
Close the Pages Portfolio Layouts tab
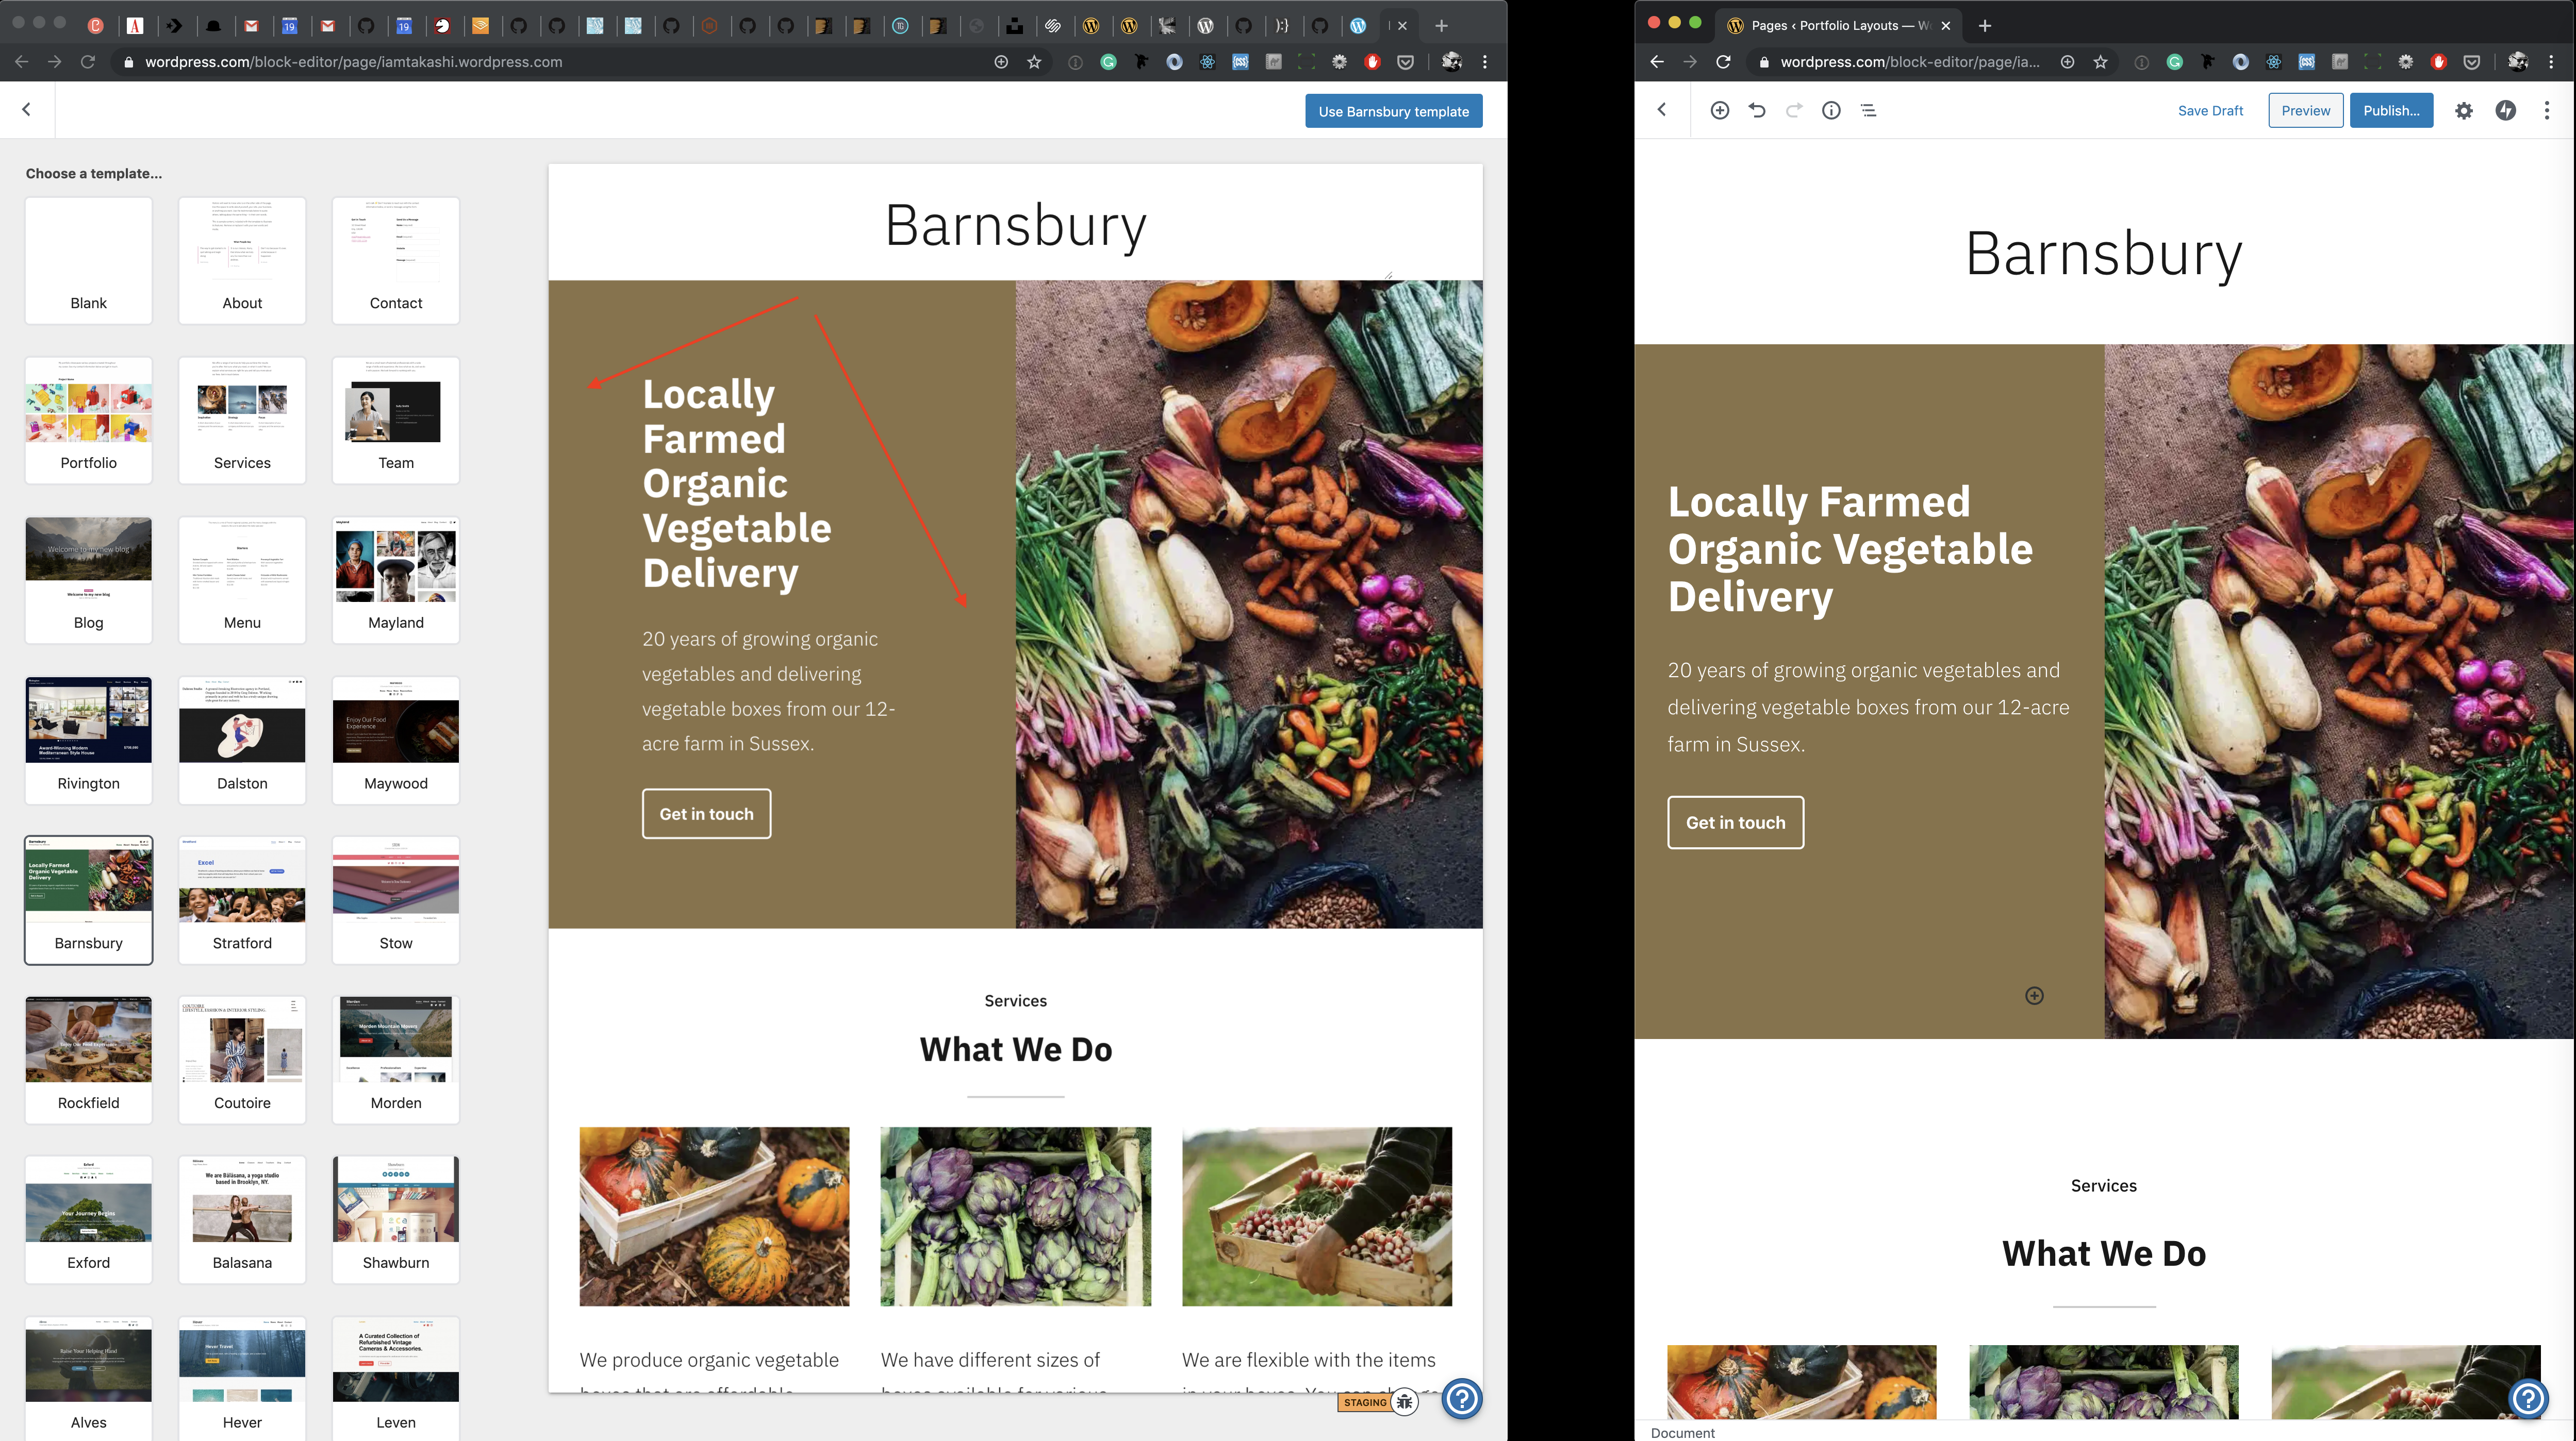tap(1945, 26)
